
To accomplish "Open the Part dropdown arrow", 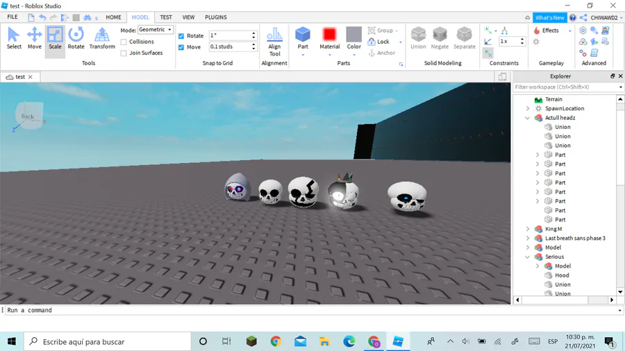I will (x=303, y=55).
